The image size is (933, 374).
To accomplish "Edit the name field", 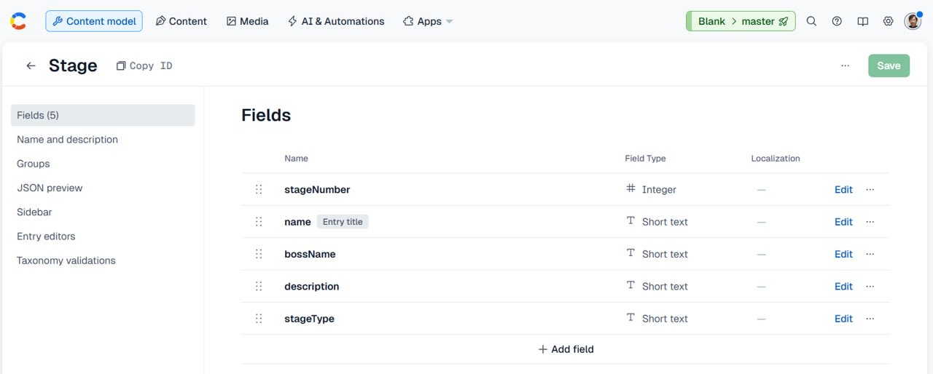I will 843,222.
